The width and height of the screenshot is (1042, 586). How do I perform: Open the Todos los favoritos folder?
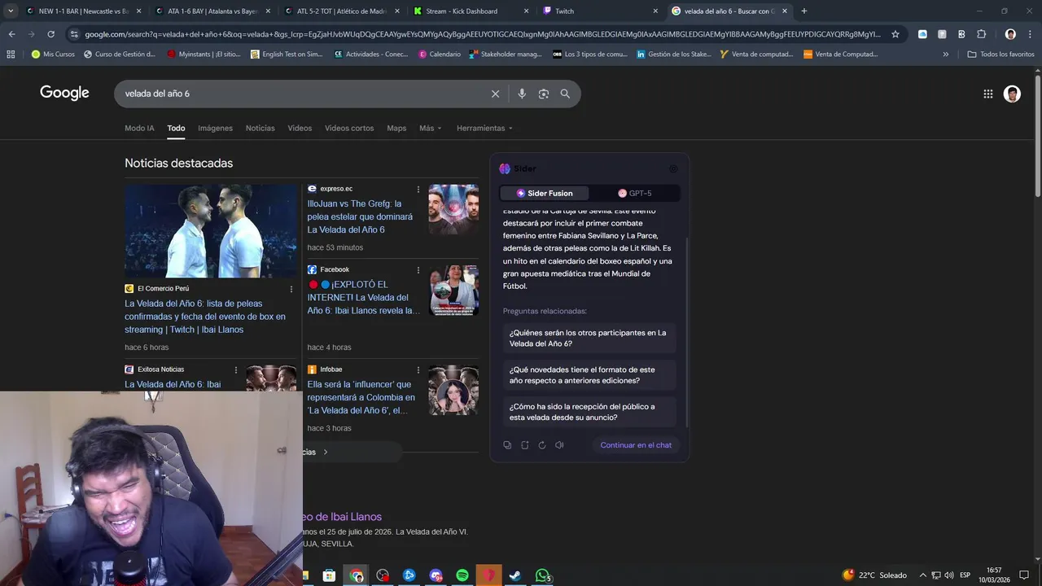[1000, 55]
